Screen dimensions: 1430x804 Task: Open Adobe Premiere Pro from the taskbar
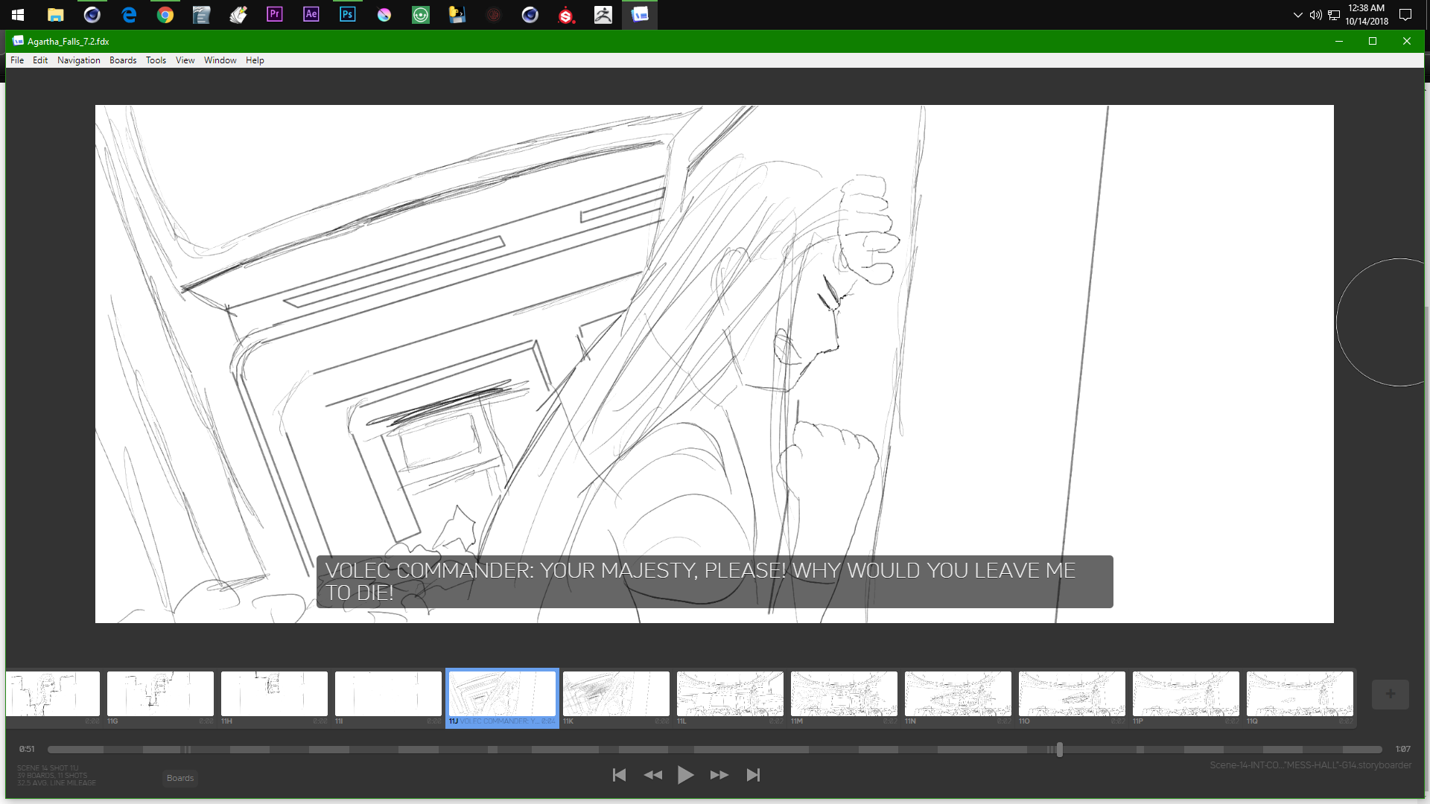pos(274,13)
